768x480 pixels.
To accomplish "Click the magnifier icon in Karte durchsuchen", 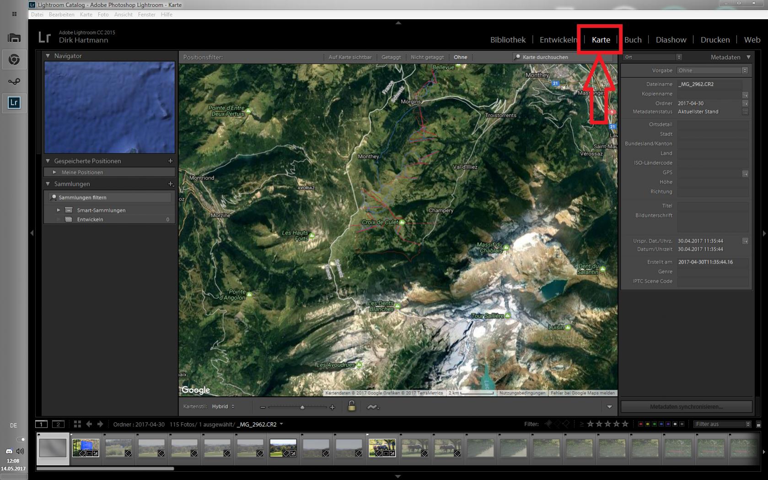I will point(517,57).
